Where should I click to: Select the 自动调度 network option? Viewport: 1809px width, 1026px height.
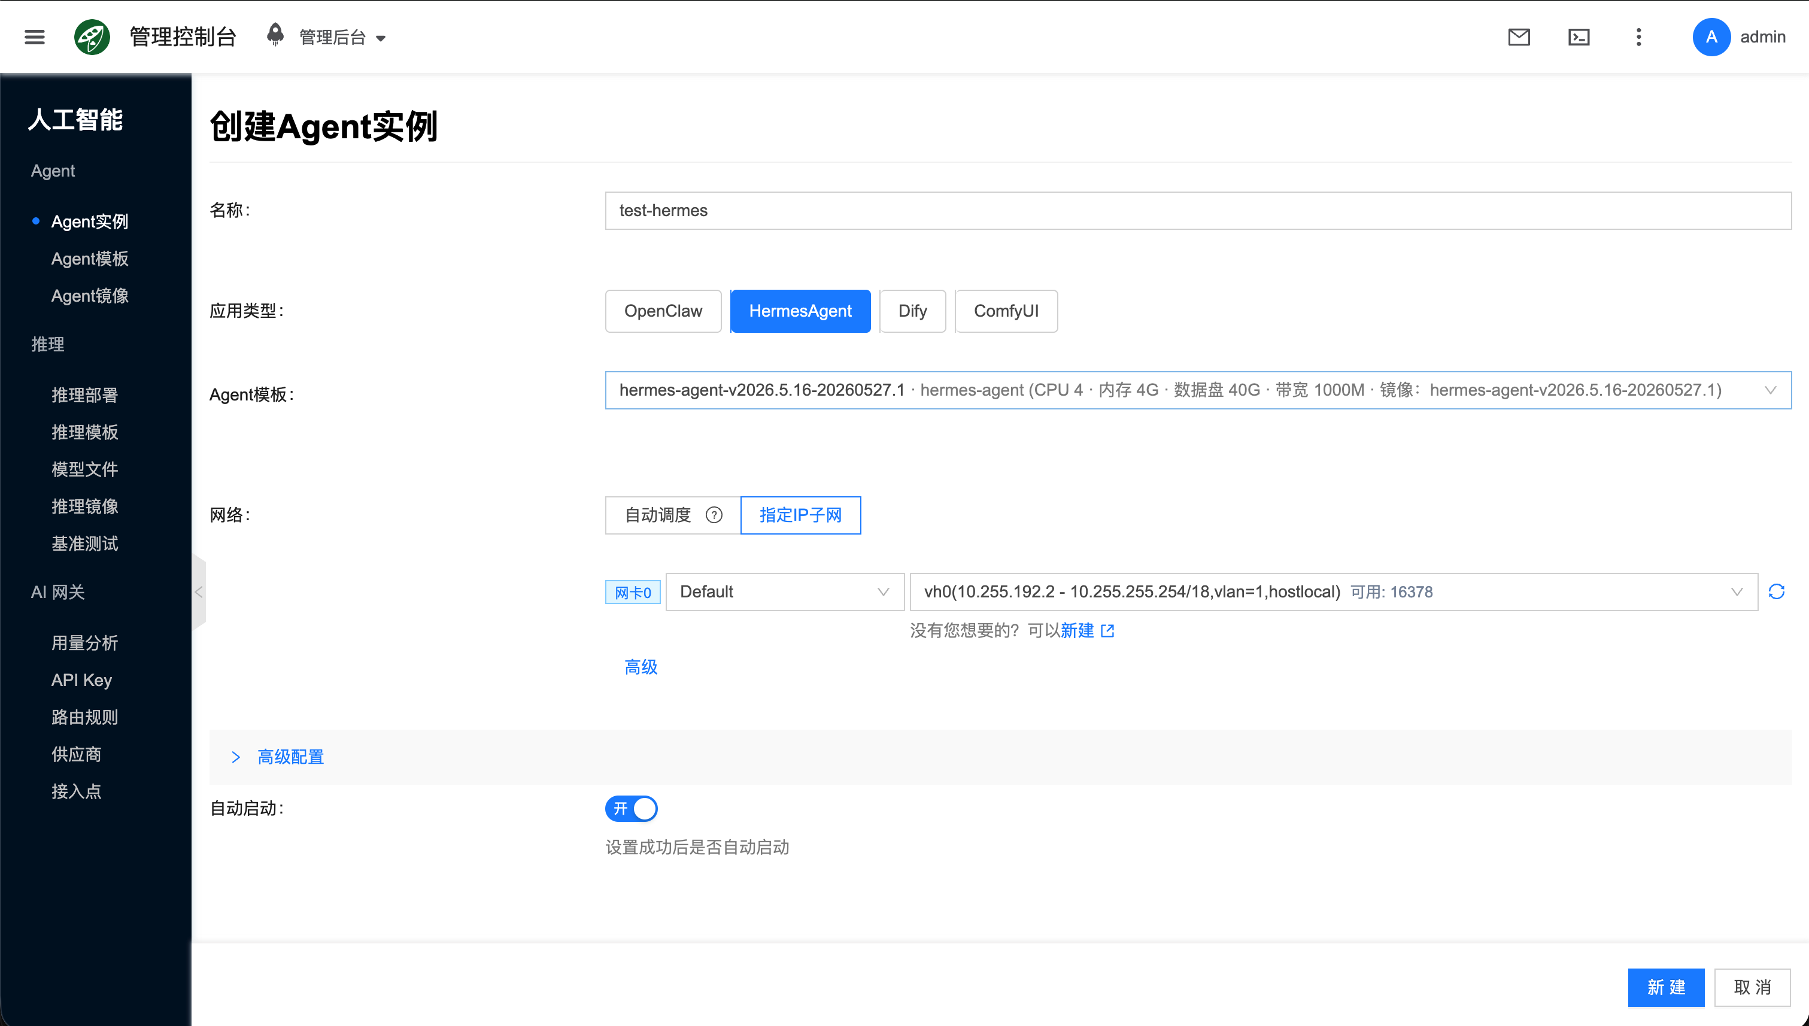(673, 515)
